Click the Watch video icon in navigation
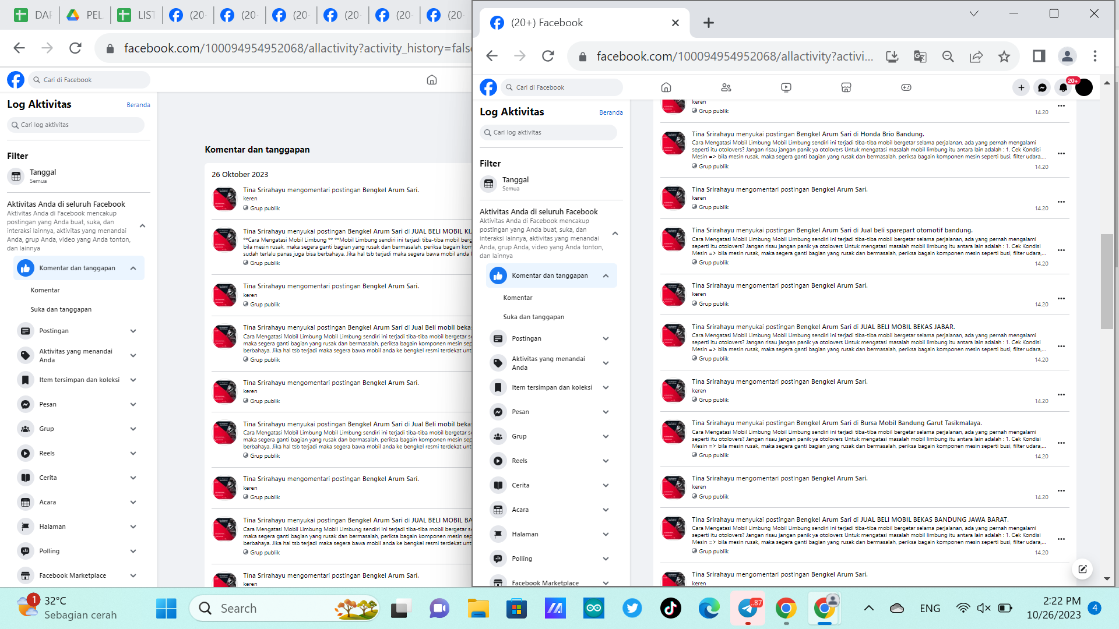This screenshot has width=1119, height=629. 786,87
